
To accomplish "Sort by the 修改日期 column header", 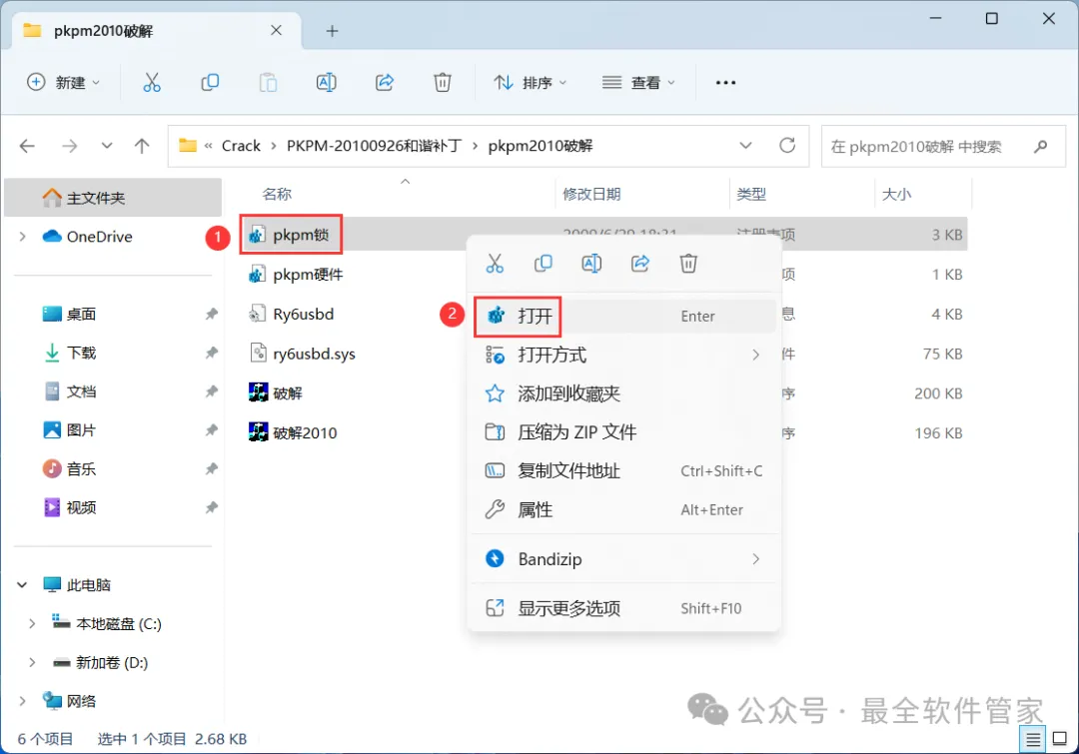I will coord(591,194).
